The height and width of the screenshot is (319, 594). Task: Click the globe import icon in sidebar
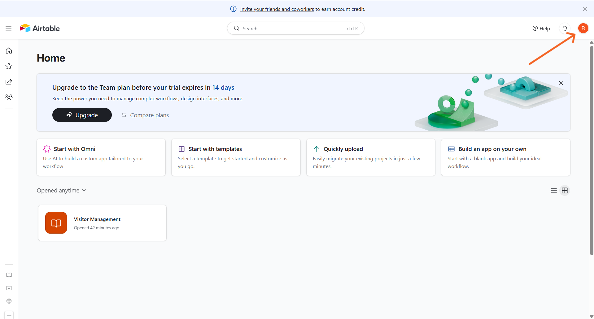9,301
